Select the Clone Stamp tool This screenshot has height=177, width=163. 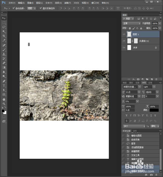(4, 54)
